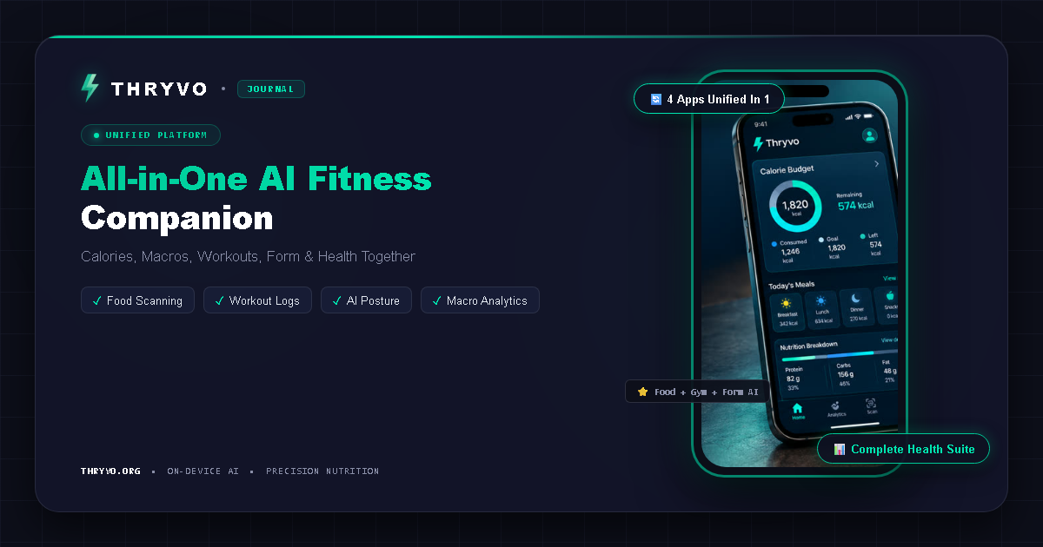Click the Protein 82 g value
The width and height of the screenshot is (1043, 547).
tap(794, 379)
